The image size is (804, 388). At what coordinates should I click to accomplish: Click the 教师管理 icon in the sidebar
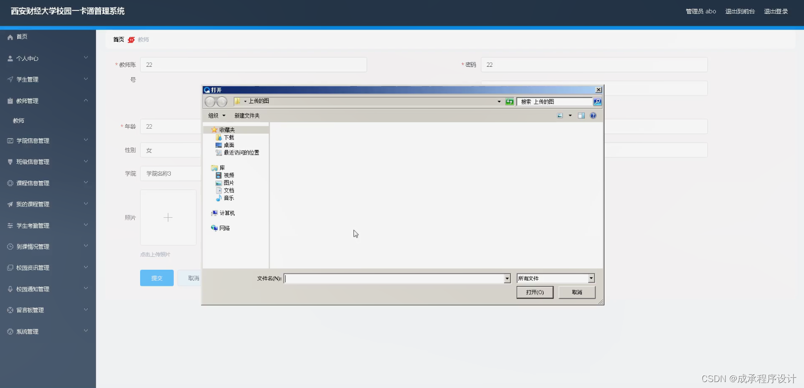[10, 100]
